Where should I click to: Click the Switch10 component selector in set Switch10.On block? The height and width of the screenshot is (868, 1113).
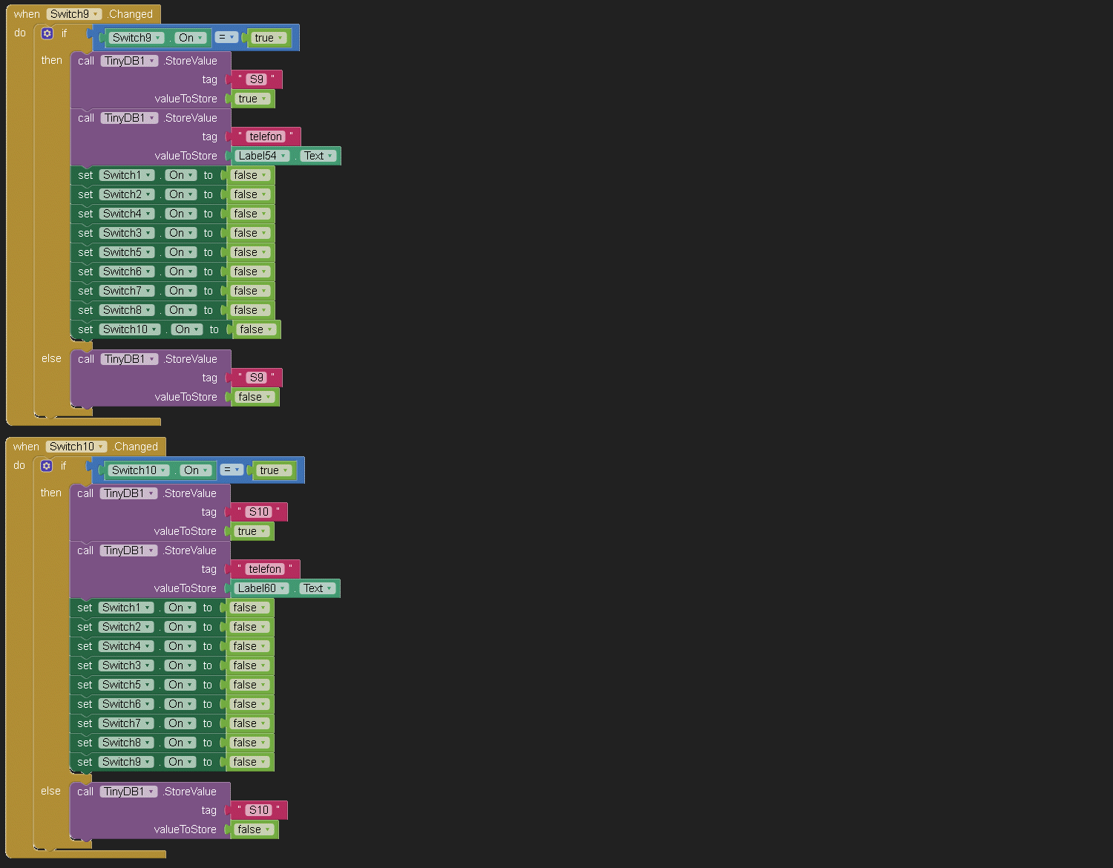point(130,329)
